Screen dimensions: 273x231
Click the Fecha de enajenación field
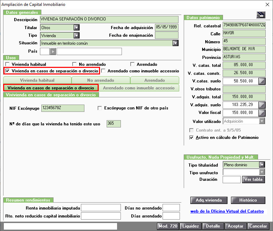click(167, 35)
